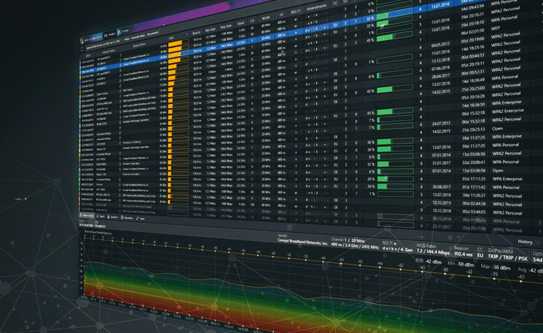543x333 pixels.
Task: Click vendor Compal Broadband Networks, Inc. in details
Action: pos(303,242)
